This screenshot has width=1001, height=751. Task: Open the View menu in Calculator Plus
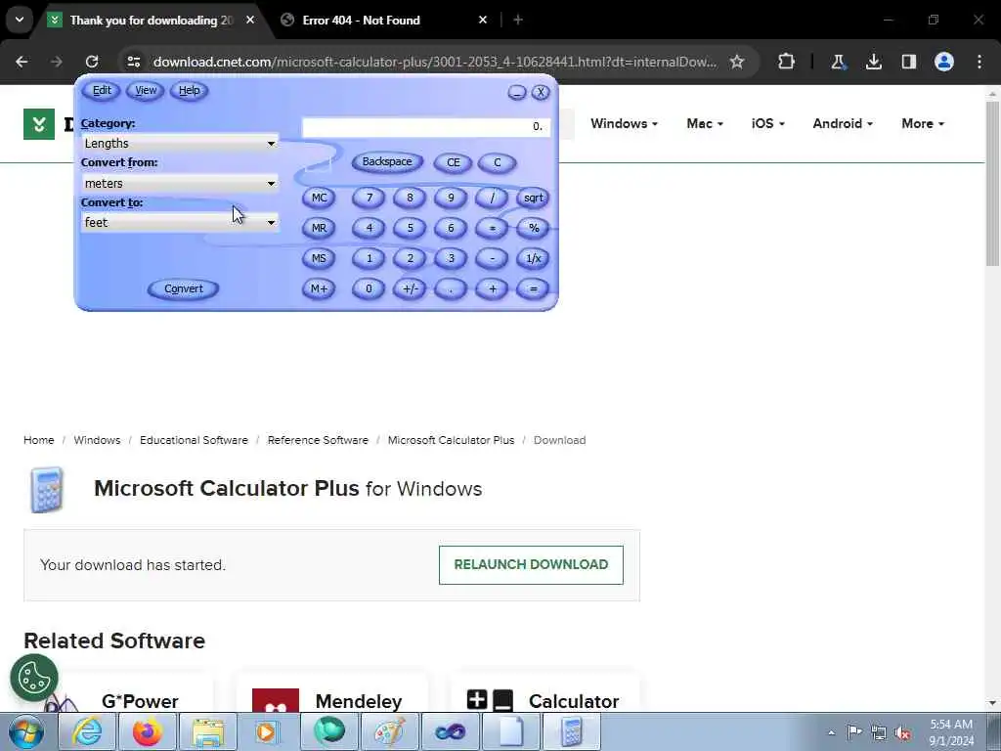tap(146, 91)
